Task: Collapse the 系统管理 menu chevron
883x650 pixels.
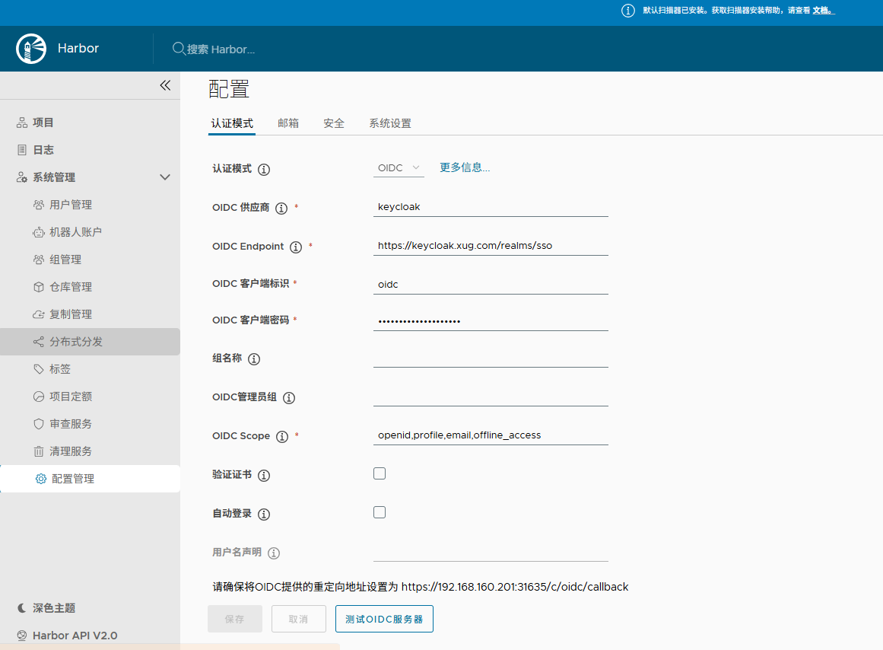Action: 165,177
